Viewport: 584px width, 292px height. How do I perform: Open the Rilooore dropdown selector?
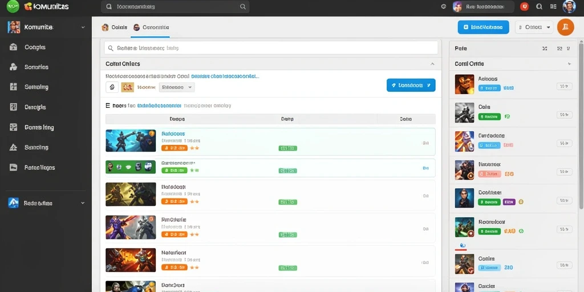point(177,87)
